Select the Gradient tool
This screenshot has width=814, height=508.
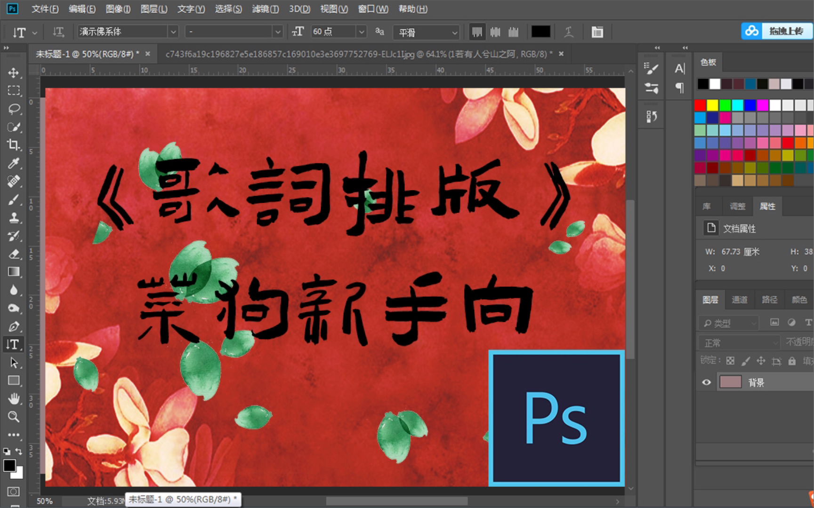14,272
